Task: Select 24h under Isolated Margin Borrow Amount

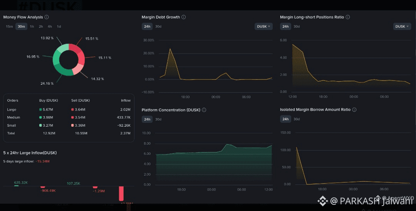Action: click(x=285, y=119)
